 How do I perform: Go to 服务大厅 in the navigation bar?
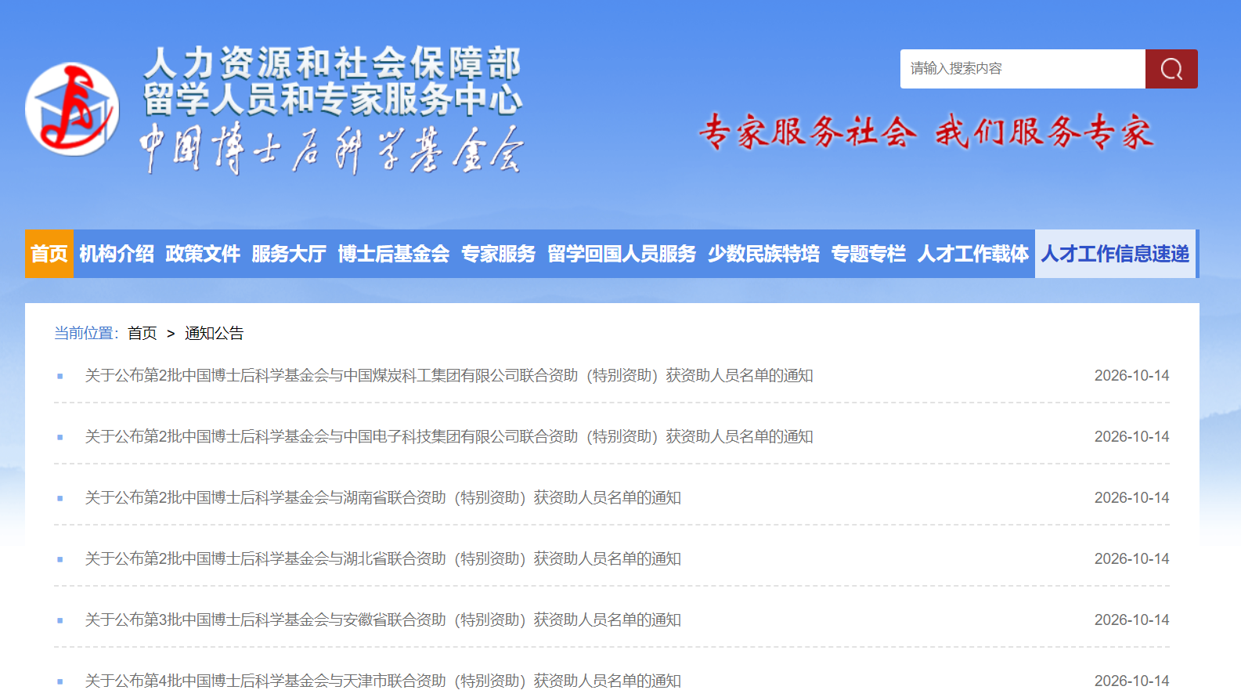289,254
